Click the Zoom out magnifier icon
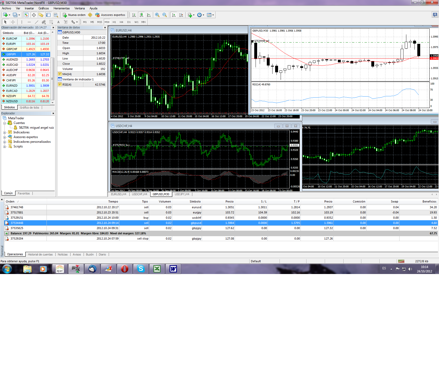 (x=165, y=15)
